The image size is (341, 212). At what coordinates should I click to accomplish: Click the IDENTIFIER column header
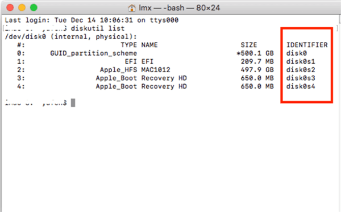click(x=307, y=45)
